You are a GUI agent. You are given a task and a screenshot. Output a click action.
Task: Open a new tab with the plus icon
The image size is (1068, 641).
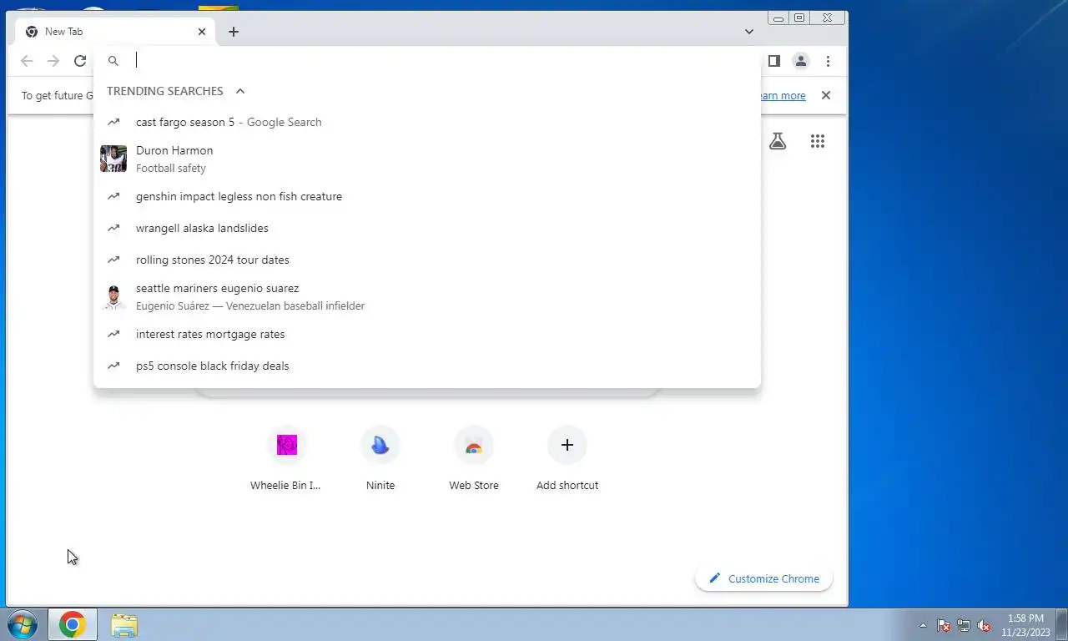point(234,32)
